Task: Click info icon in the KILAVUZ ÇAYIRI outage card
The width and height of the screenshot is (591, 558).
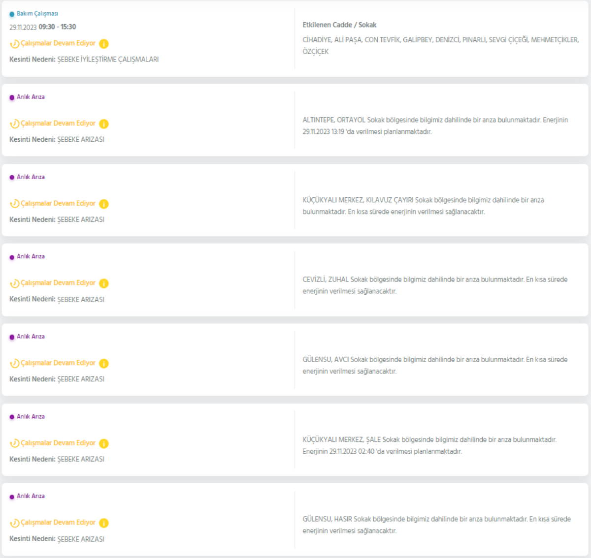Action: pos(104,204)
